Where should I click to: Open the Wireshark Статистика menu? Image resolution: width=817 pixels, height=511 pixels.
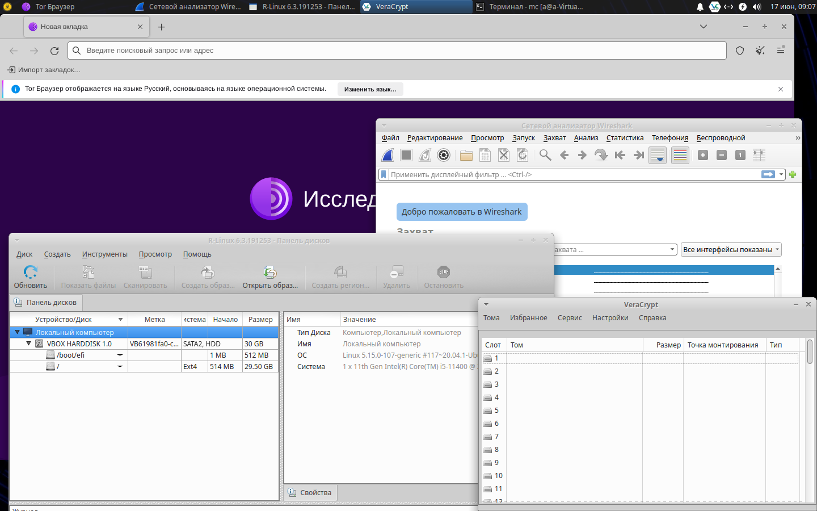pyautogui.click(x=625, y=138)
